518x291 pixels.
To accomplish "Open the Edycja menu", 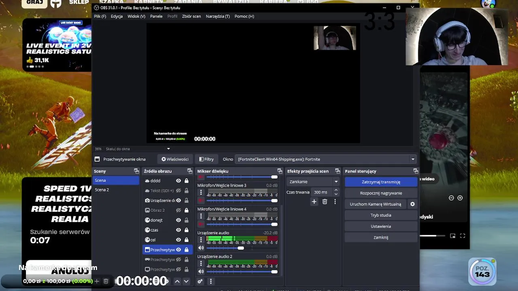I will coord(117,16).
